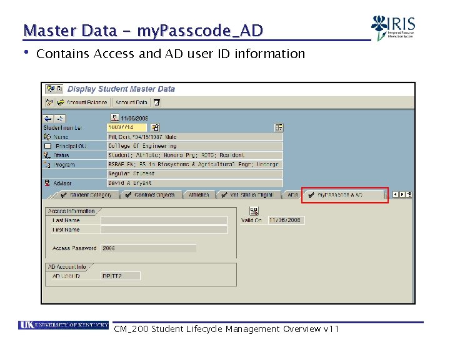Click the AD User ID field
Image resolution: width=450 pixels, height=337 pixels.
[x=121, y=276]
